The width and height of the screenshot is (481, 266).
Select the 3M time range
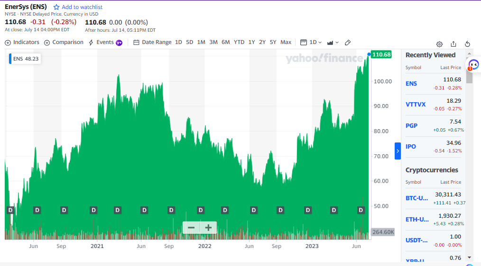pos(213,42)
